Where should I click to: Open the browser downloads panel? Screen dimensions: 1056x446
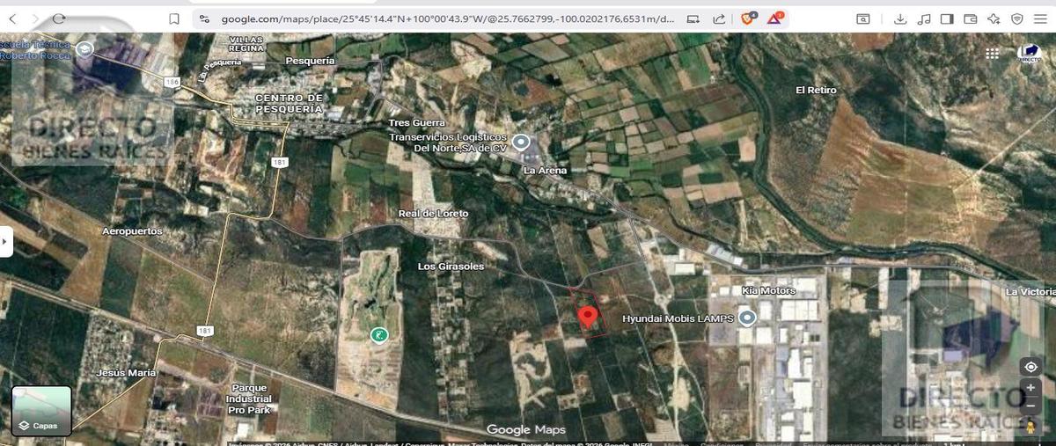(899, 18)
